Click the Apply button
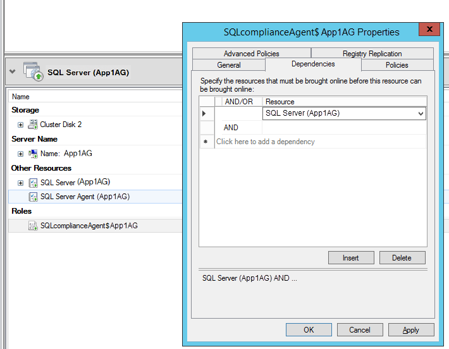The width and height of the screenshot is (449, 349). [x=411, y=330]
